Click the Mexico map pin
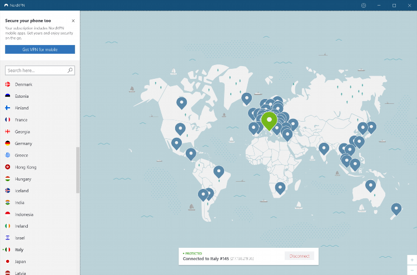Screen dimensions: 417x275 pos(177,144)
